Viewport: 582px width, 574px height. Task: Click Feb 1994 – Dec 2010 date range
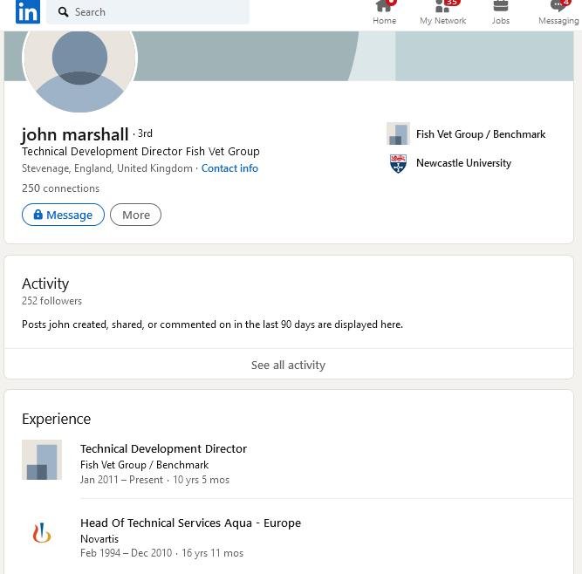126,553
